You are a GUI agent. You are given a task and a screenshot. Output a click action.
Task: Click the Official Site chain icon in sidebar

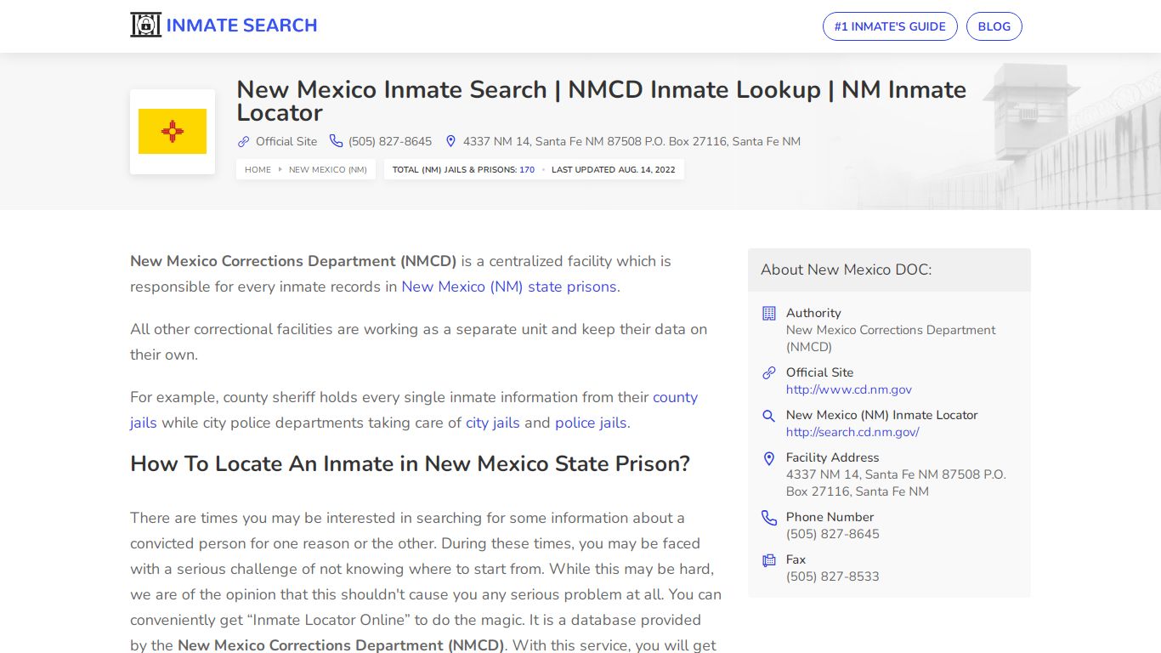769,373
